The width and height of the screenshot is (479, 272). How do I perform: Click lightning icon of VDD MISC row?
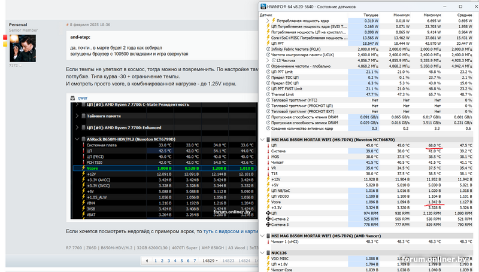pos(268,259)
